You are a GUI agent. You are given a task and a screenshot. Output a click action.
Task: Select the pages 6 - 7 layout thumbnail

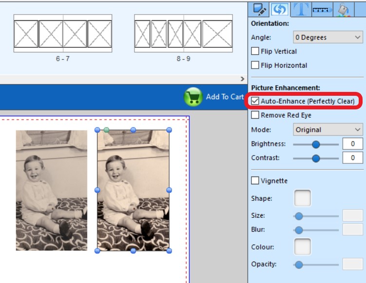(63, 33)
